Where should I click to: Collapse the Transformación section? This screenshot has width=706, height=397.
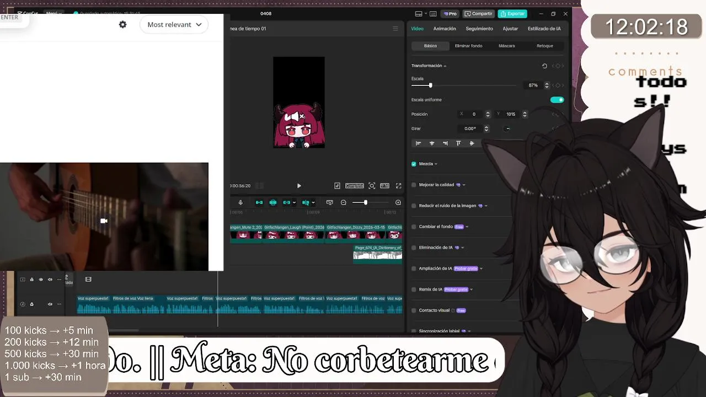point(445,66)
